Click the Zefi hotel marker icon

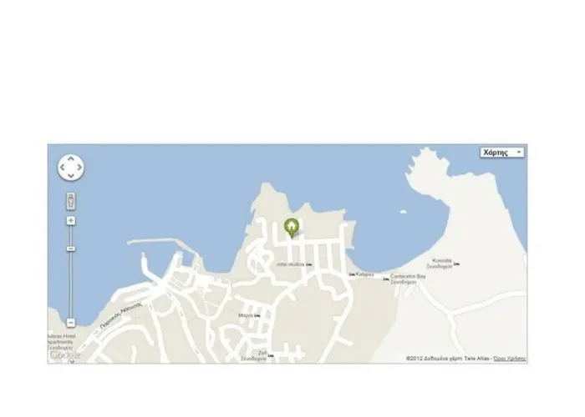tap(271, 356)
